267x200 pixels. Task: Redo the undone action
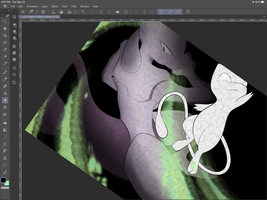pos(91,12)
